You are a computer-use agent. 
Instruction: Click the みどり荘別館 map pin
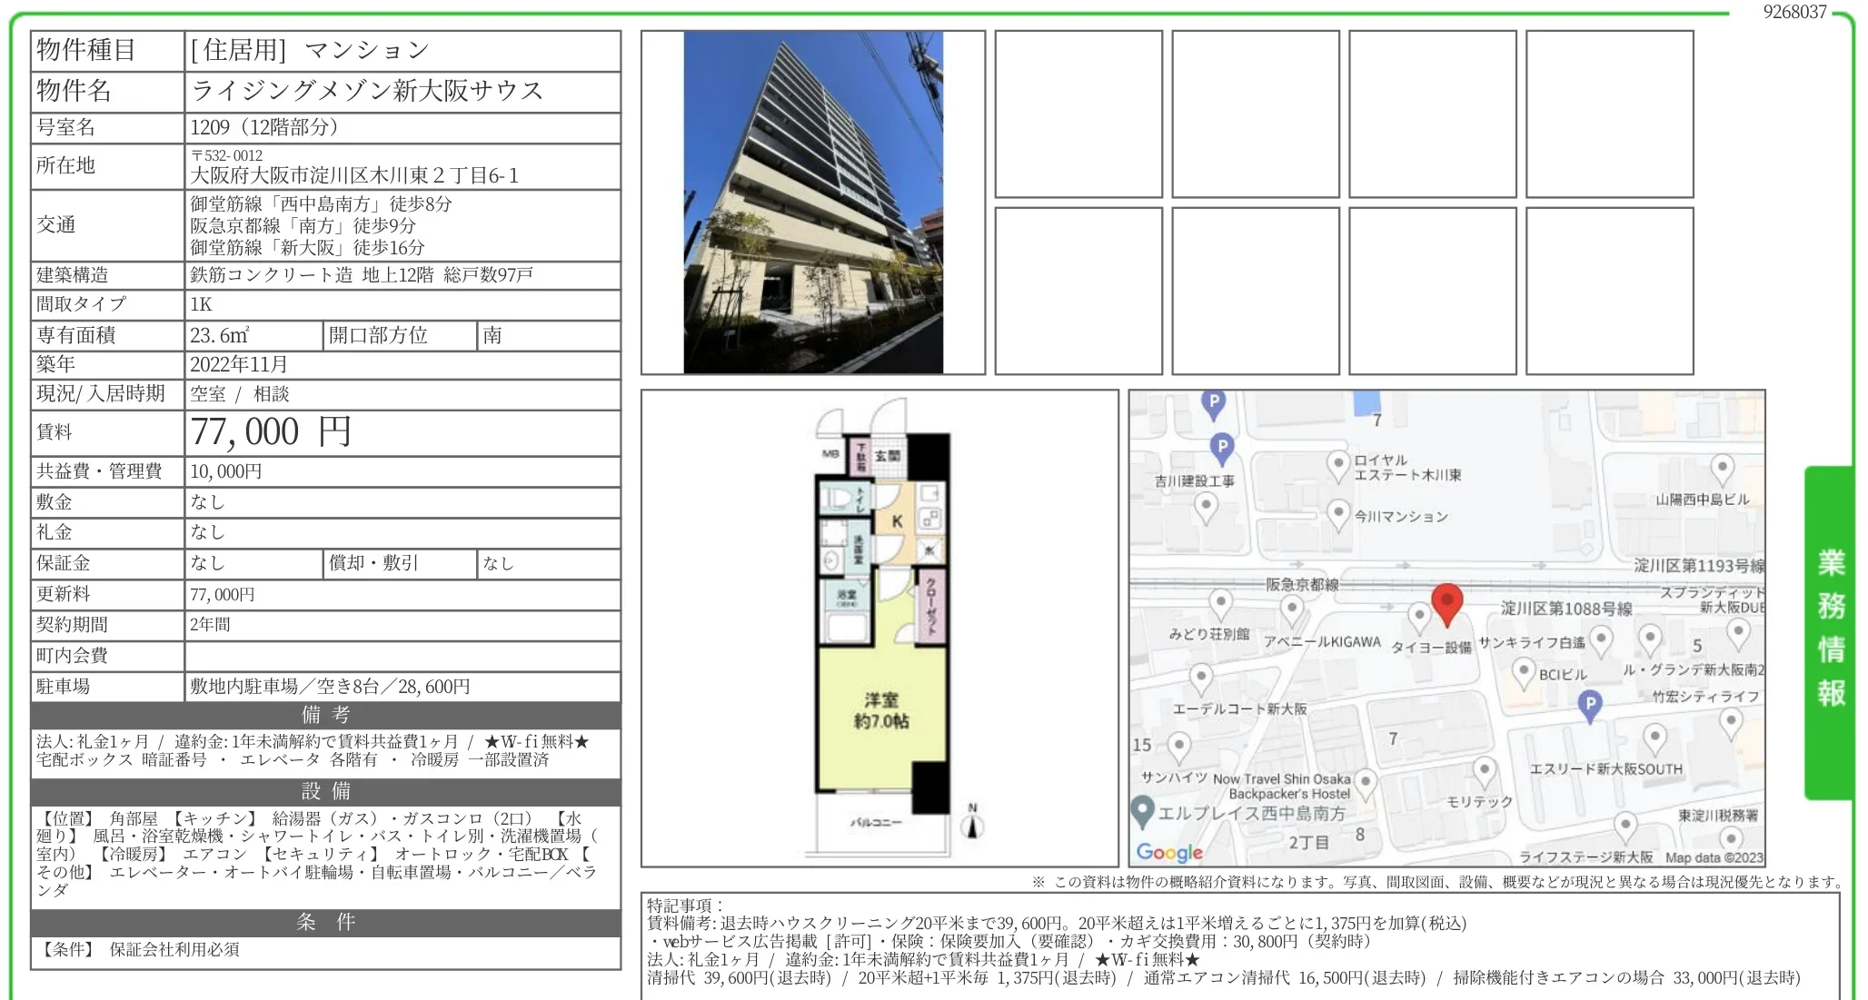1220,602
